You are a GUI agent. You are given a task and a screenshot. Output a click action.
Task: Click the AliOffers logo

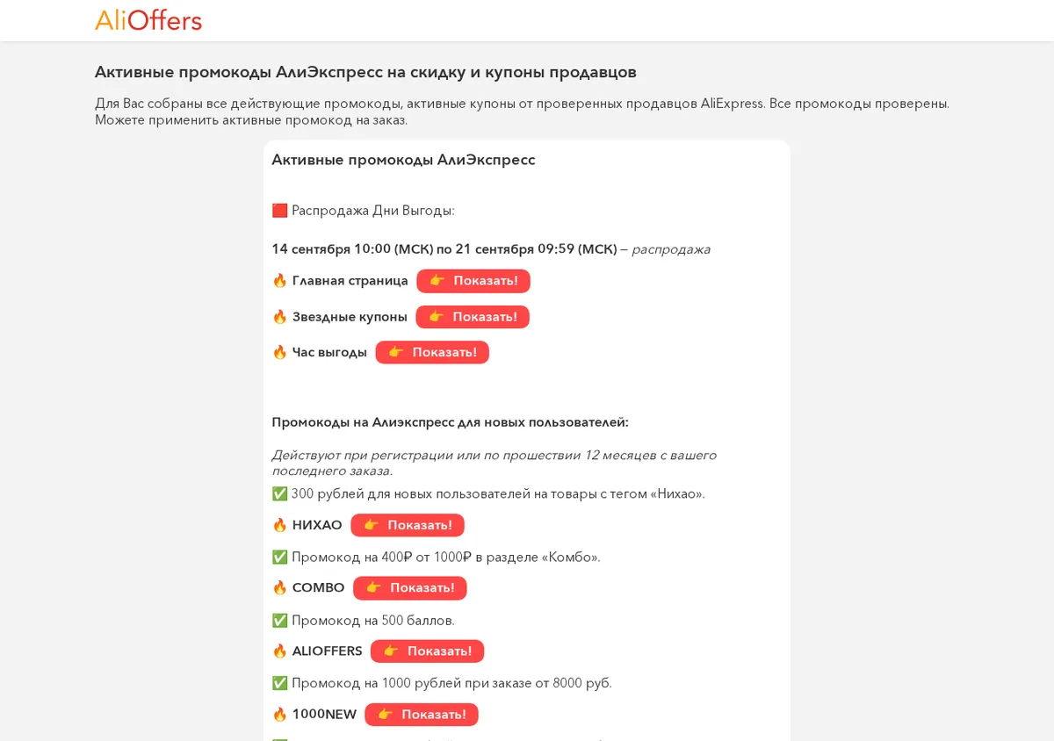coord(148,19)
